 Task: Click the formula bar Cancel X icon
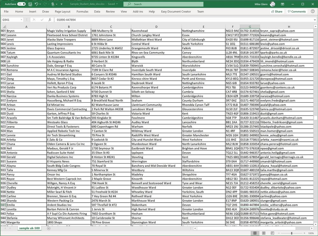point(34,20)
